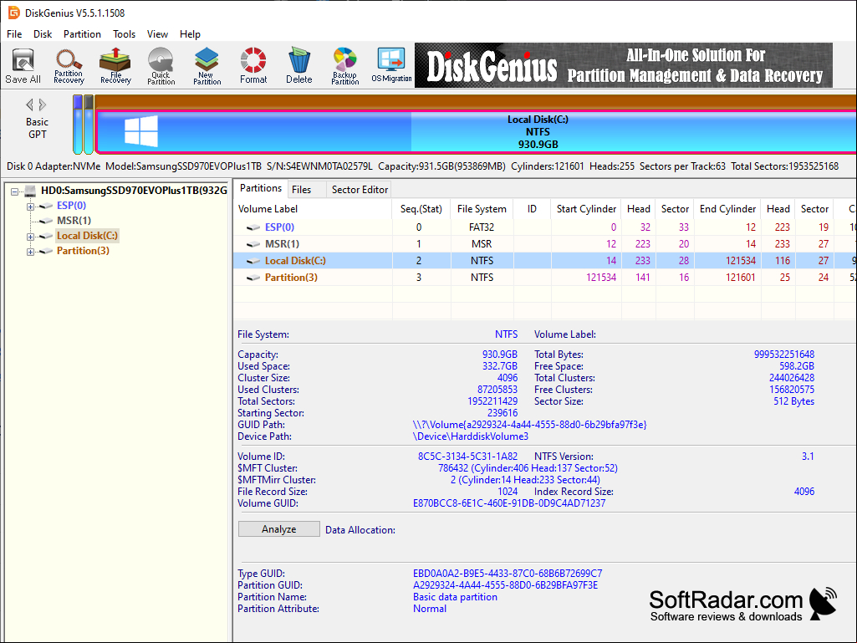The height and width of the screenshot is (643, 857).
Task: Select the ESP partition bar in disk map
Action: (78, 125)
